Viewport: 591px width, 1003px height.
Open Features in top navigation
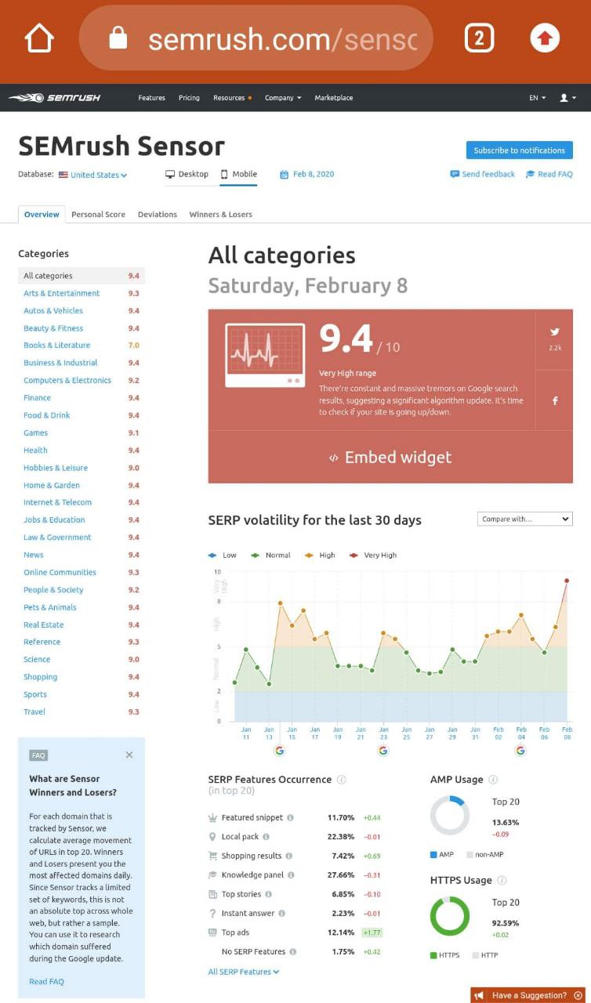(151, 98)
